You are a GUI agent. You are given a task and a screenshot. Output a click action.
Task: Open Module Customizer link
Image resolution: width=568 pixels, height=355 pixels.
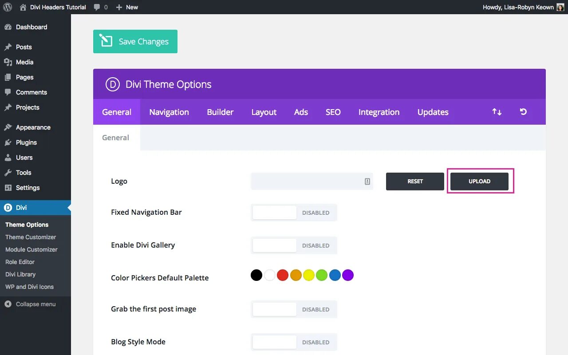pos(32,249)
